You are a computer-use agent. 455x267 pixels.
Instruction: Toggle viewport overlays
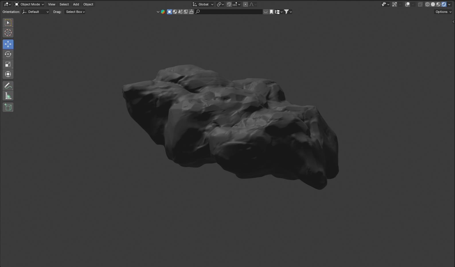[x=407, y=4]
